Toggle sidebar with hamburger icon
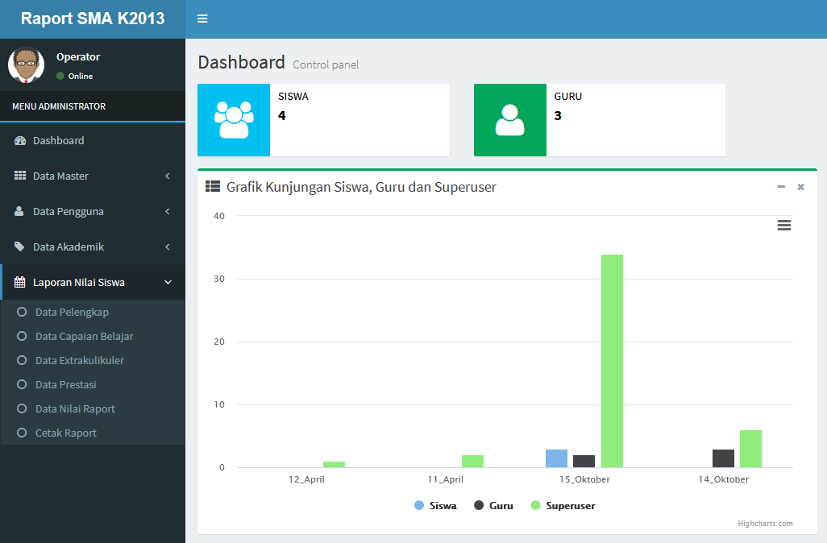This screenshot has width=827, height=543. coord(202,19)
